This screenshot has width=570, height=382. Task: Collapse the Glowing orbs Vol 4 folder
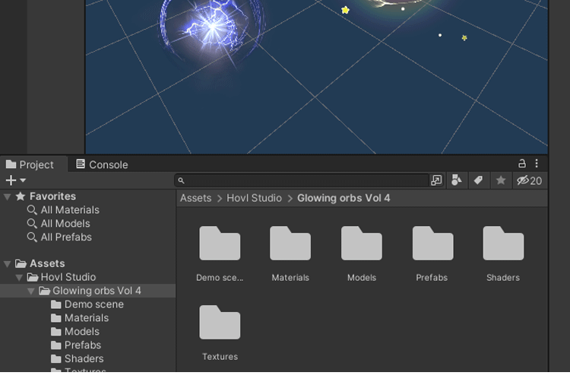coord(31,291)
